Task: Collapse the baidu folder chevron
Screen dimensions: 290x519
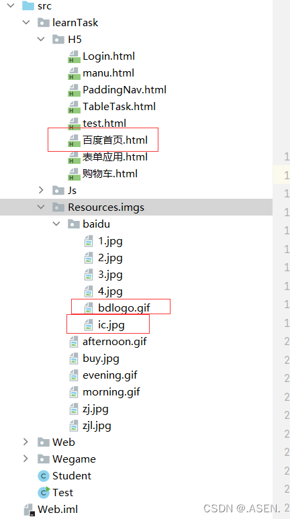Action: click(x=56, y=224)
